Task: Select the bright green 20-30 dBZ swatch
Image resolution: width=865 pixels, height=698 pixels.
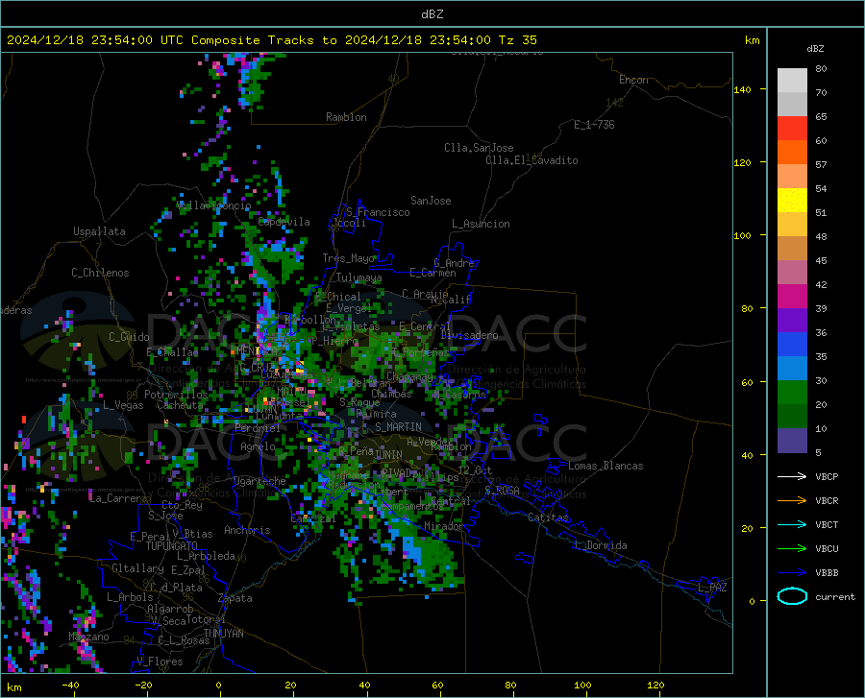Action: click(792, 393)
